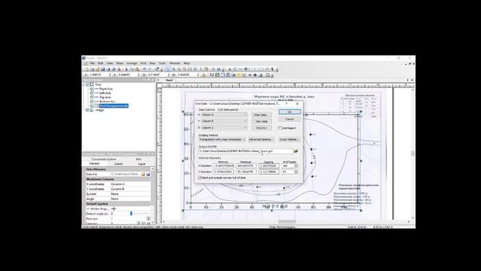Screen dimensions: 481x271
Task: Switch to the Coordinate System tab
Action: point(104,159)
